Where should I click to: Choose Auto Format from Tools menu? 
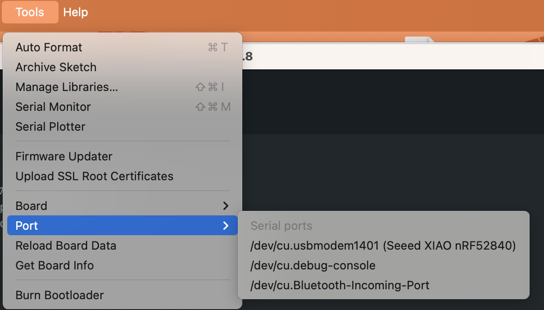point(49,47)
